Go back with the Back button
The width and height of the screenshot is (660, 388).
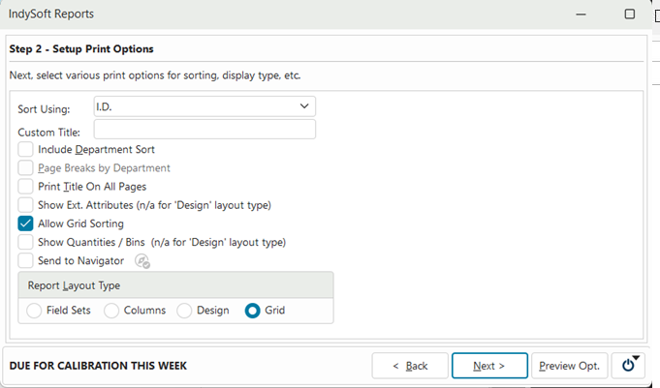[410, 366]
